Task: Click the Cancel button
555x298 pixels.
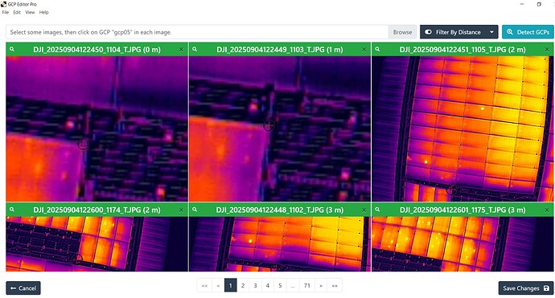Action: [x=23, y=288]
